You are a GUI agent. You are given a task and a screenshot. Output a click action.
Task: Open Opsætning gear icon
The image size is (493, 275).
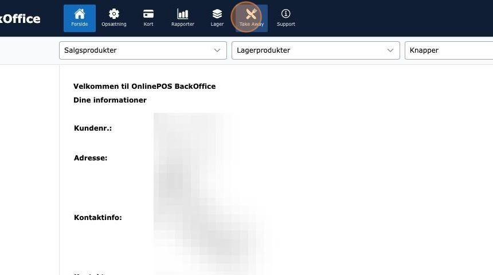coord(114,14)
